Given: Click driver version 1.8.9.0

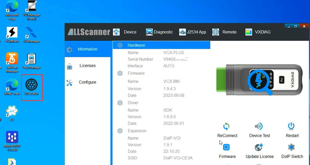Looking at the screenshot, I should pyautogui.click(x=169, y=117).
